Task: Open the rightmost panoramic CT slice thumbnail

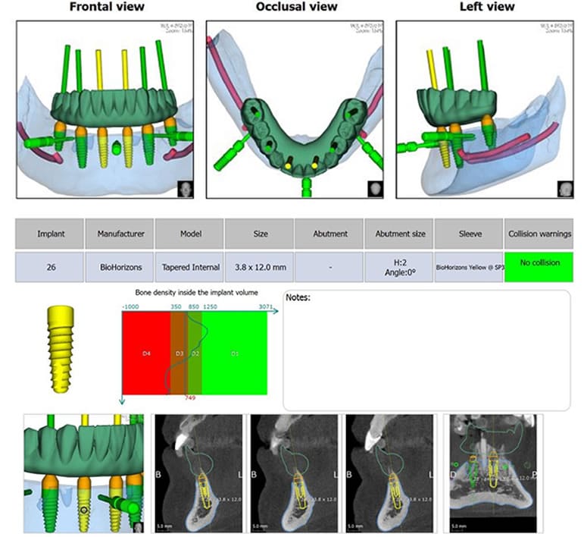Action: tap(493, 473)
